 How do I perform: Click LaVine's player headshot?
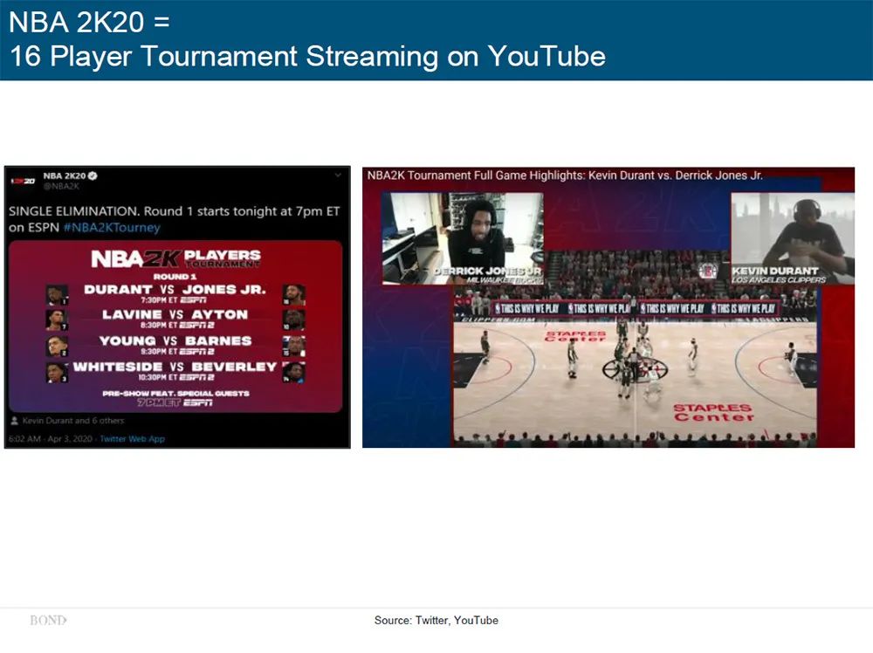coord(56,320)
